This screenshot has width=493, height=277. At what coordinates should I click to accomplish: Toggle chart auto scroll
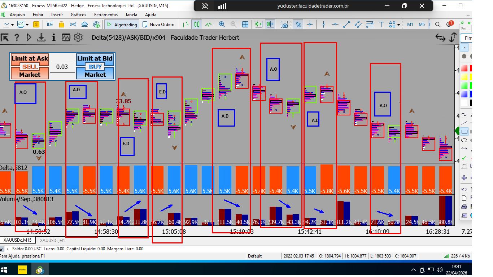point(258,25)
